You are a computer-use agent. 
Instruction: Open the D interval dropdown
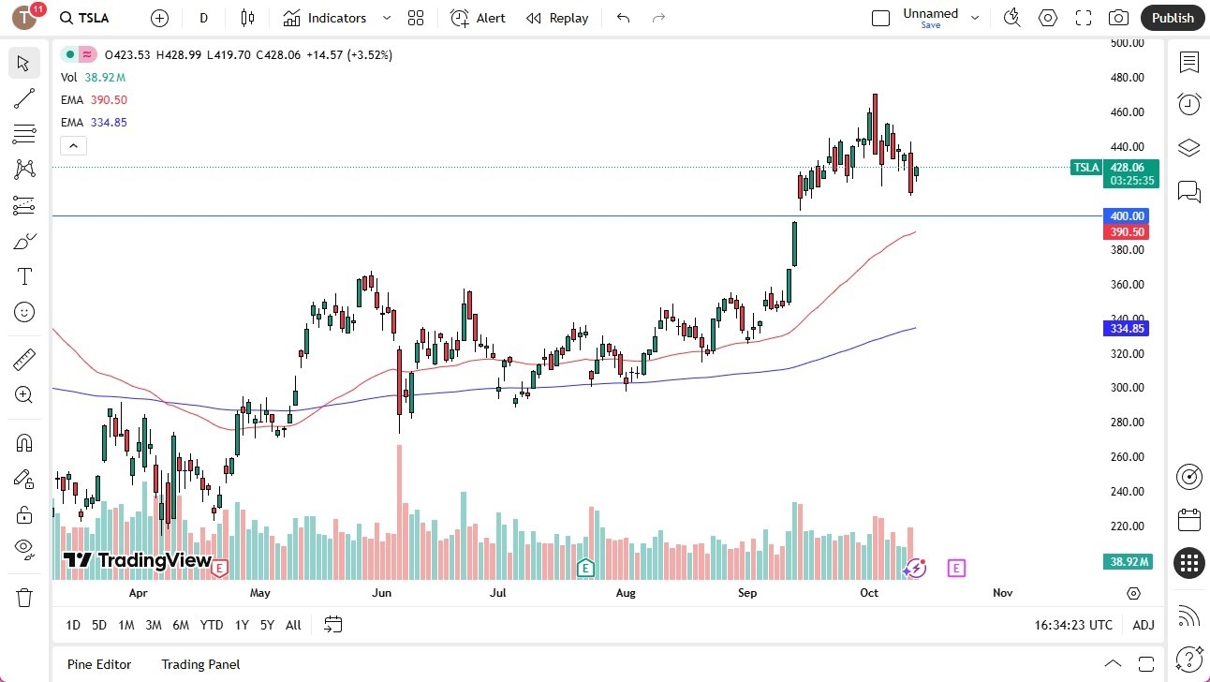tap(203, 18)
